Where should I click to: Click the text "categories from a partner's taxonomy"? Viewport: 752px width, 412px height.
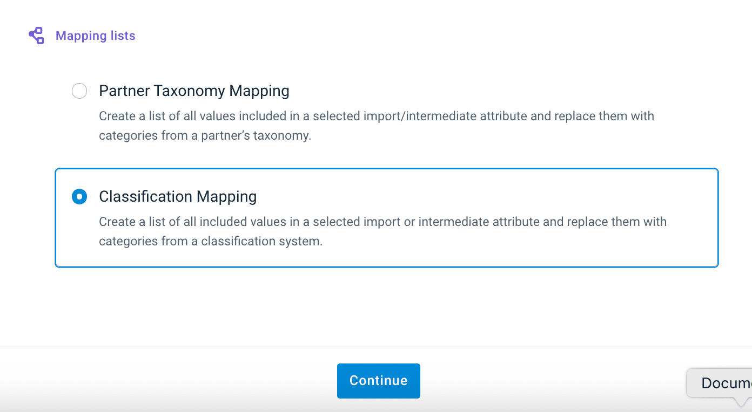click(x=205, y=135)
